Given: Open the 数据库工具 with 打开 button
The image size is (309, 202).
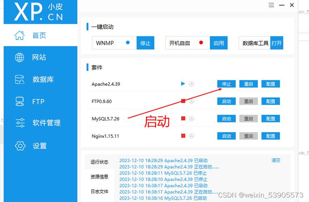Looking at the screenshot, I should coord(277,43).
